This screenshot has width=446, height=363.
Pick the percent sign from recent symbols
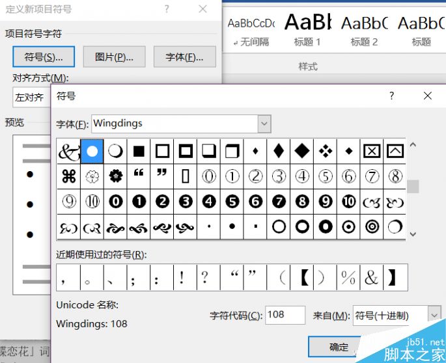tap(348, 278)
